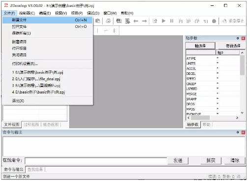Switch to the 过程视图 tab

[31, 125]
